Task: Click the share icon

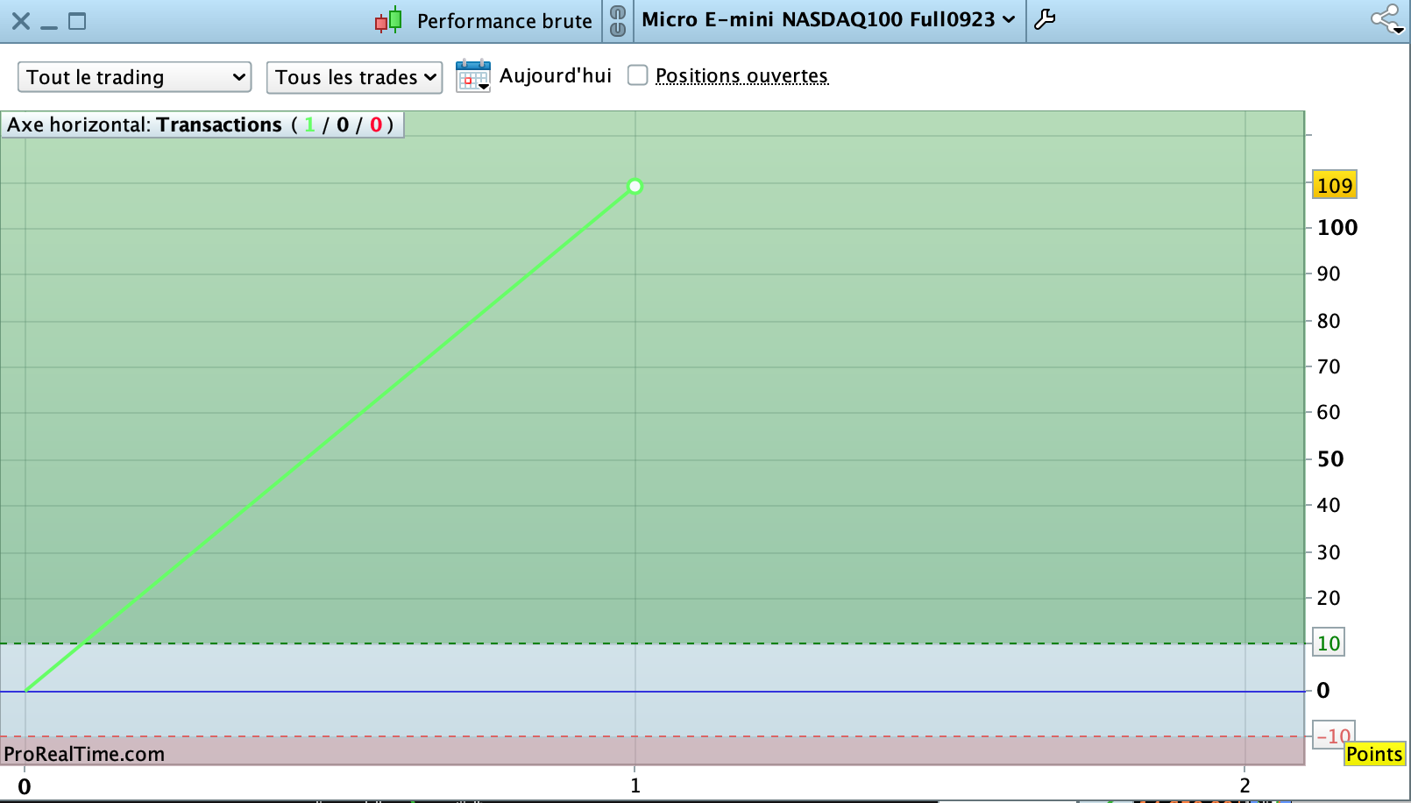Action: pos(1386,18)
